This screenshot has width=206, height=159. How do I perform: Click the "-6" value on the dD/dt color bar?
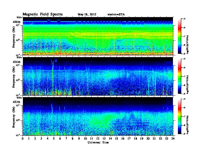coord(184,68)
